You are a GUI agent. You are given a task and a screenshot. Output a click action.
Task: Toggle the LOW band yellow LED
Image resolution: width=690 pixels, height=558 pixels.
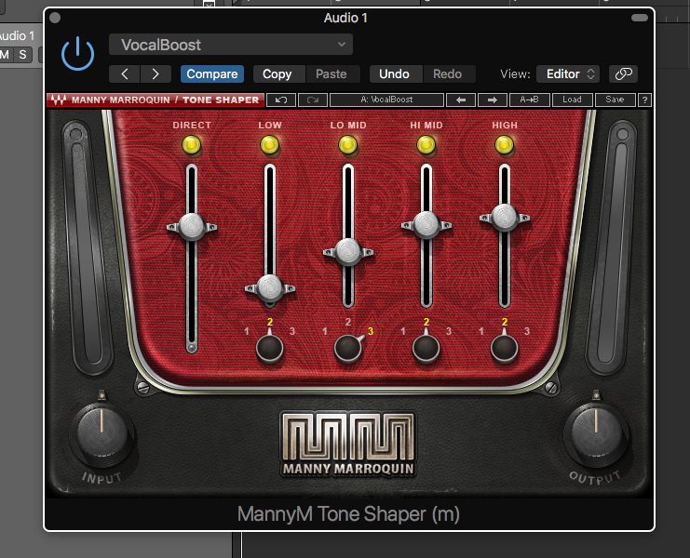click(x=270, y=144)
